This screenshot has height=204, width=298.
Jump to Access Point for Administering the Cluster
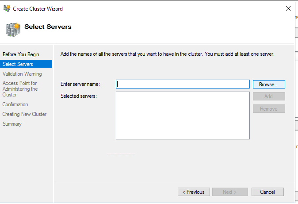pos(20,89)
